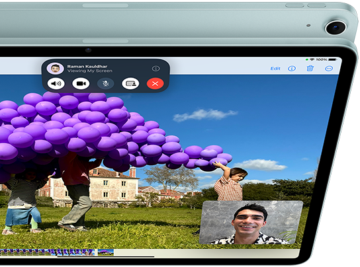Unmute the microphone in the FaceTime panel
This screenshot has height=267, width=360.
[x=105, y=83]
